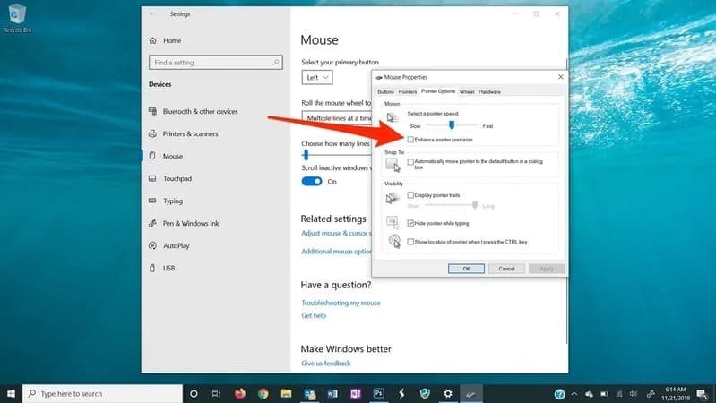Image resolution: width=716 pixels, height=403 pixels.
Task: Open Bluetooth & other devices settings
Action: tap(200, 111)
